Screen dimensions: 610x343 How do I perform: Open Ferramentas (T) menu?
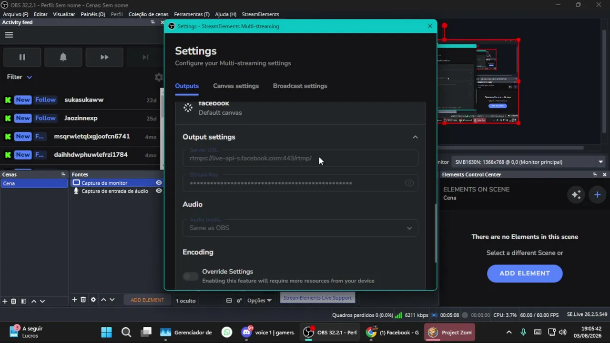(x=192, y=14)
